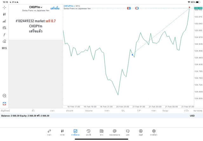Click the Balance and Equity summary row
This screenshot has height=141, width=203.
(25, 116)
